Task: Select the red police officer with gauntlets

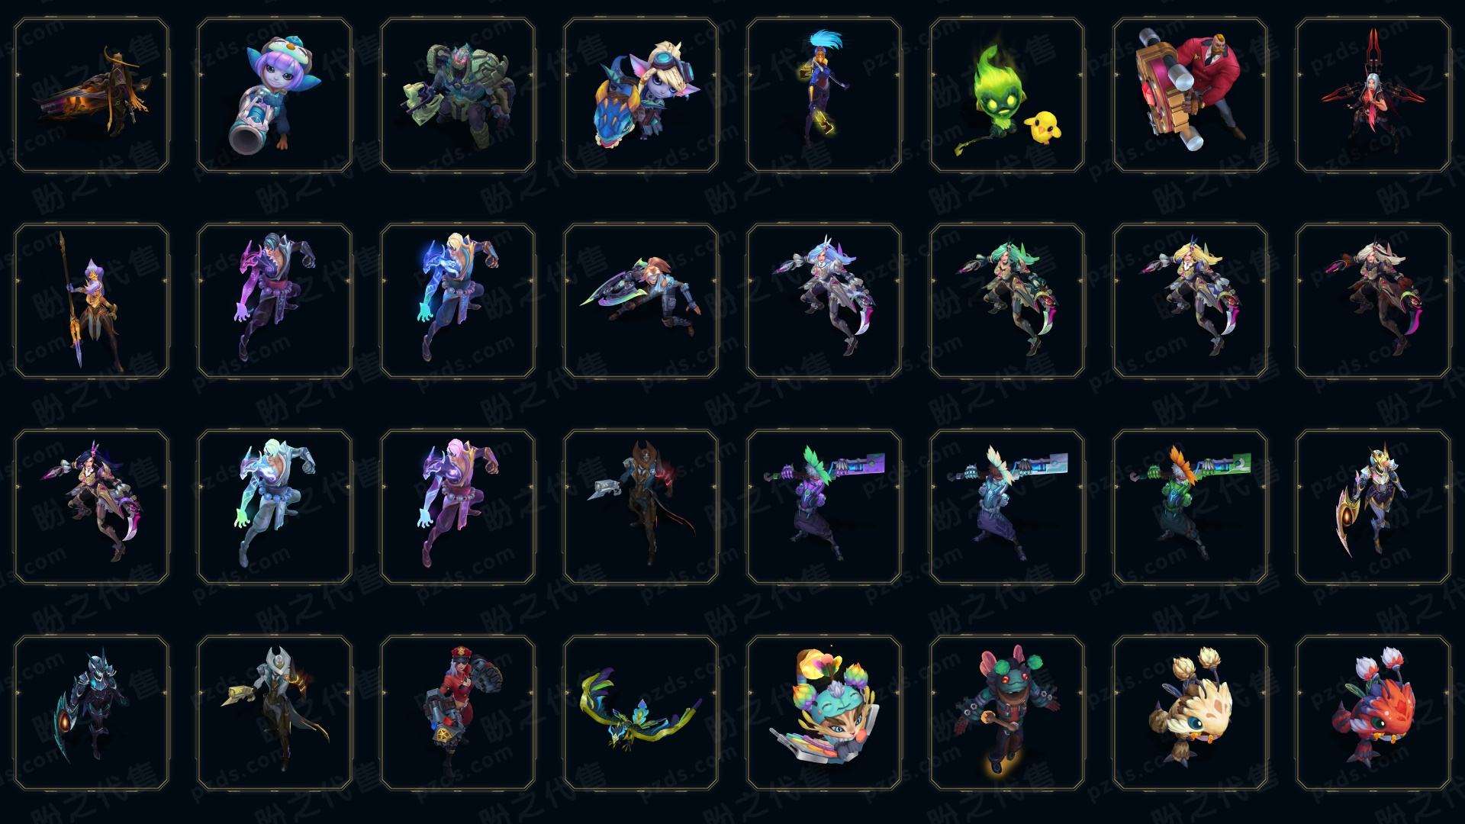Action: pos(457,713)
